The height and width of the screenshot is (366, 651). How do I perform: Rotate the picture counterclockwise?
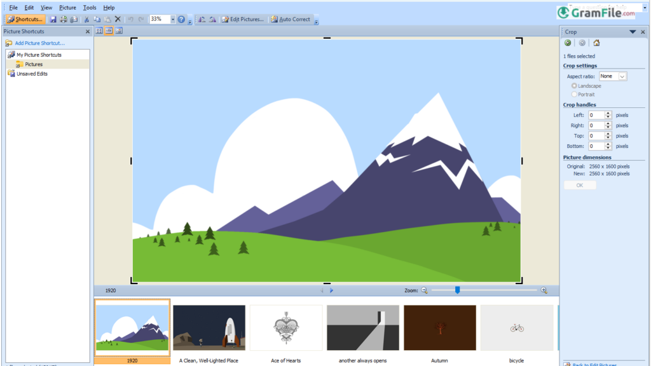[202, 19]
